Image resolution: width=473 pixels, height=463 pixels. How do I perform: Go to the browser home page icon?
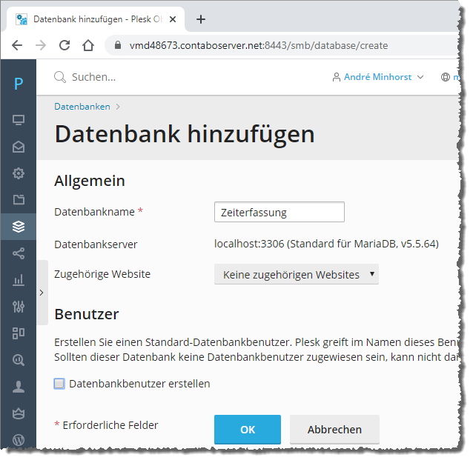tap(88, 45)
